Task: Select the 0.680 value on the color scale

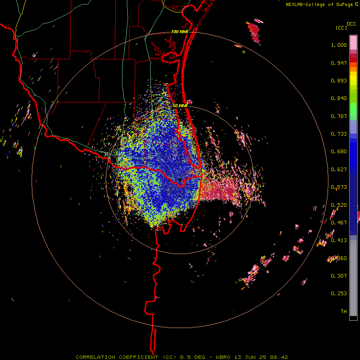Action: (339, 152)
